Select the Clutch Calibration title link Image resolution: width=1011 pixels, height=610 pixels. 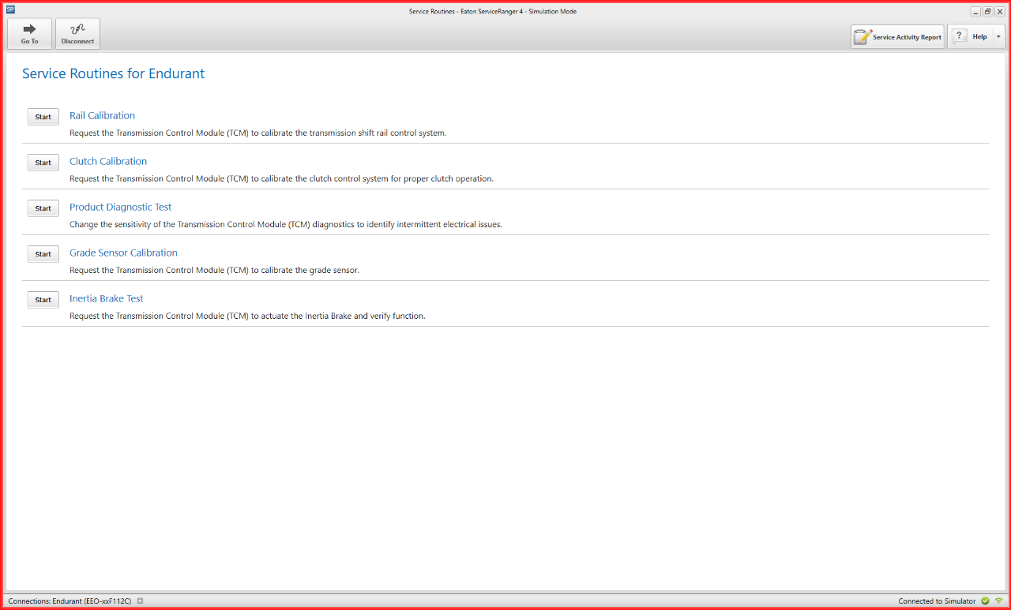point(108,161)
